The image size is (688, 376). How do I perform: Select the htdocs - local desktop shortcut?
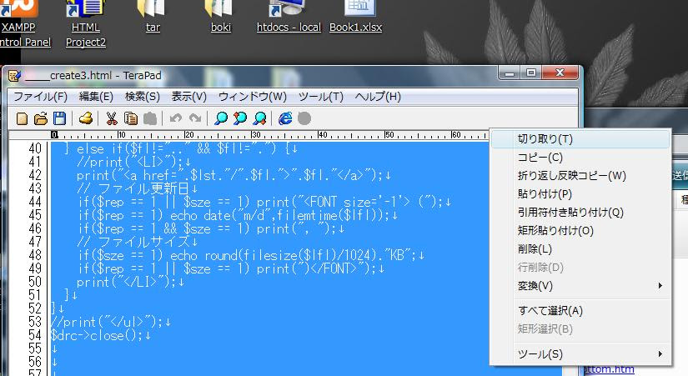289,17
